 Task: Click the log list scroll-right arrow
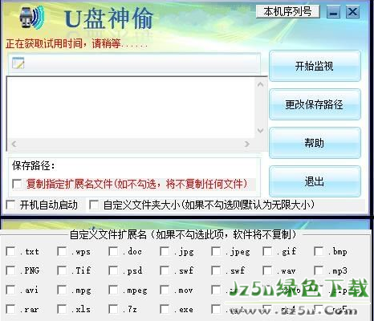[247, 144]
